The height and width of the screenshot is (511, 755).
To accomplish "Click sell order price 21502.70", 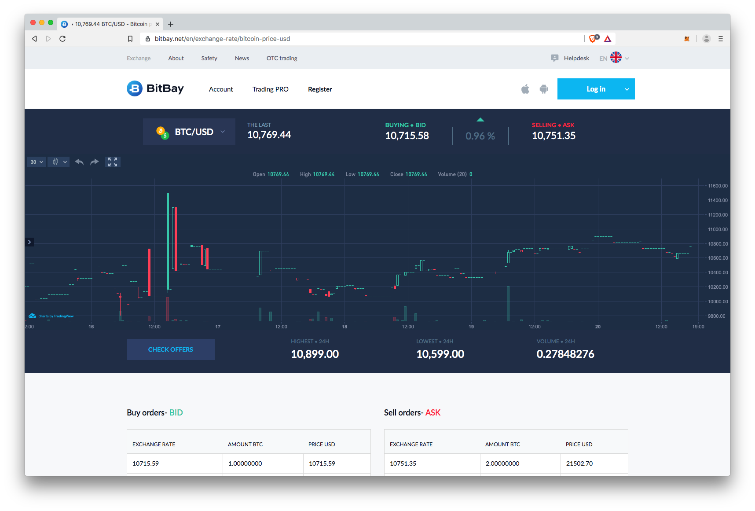I will [579, 463].
